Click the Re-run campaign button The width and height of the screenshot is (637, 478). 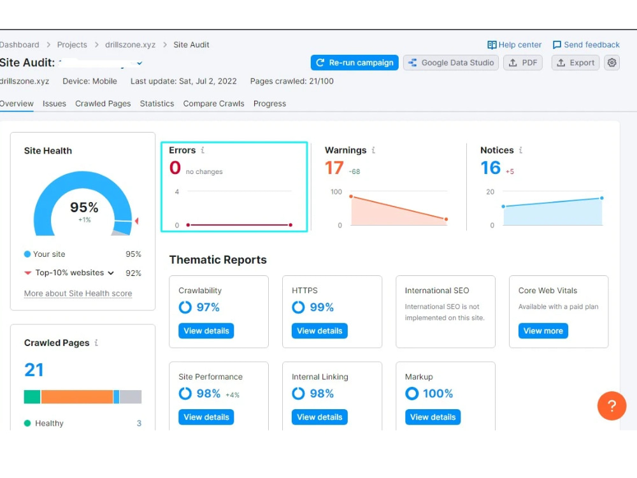(x=354, y=62)
